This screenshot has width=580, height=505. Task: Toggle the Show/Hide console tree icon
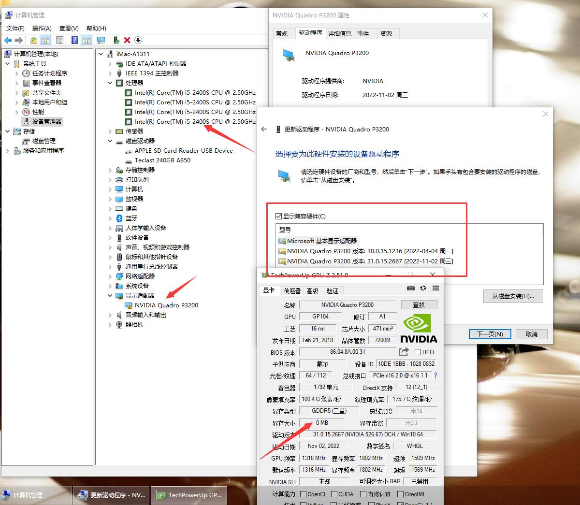coord(45,40)
